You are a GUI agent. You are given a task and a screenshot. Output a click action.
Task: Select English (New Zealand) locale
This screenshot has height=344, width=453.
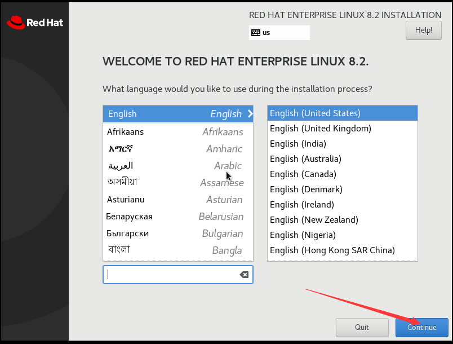[x=343, y=220]
